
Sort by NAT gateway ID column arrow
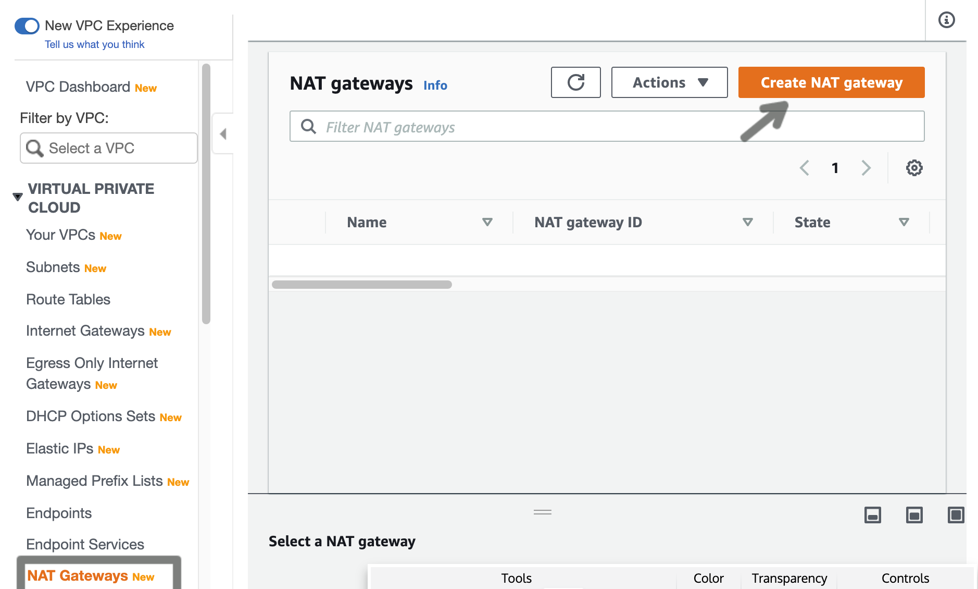(747, 223)
